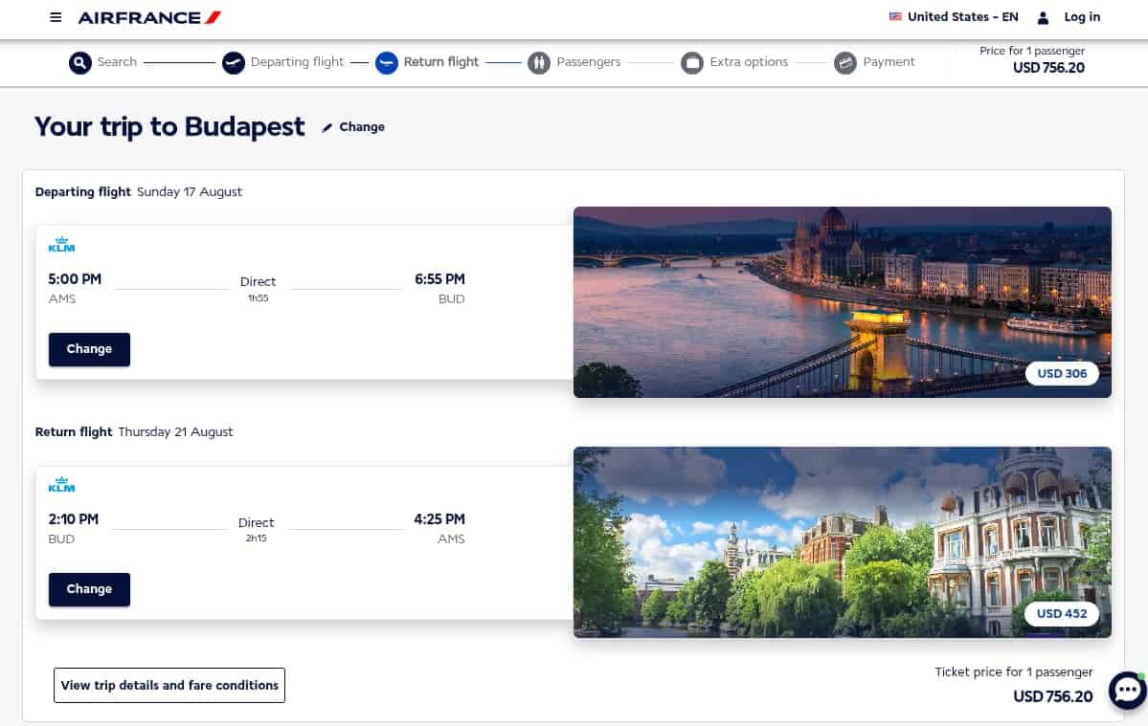Click the Log in account icon
The height and width of the screenshot is (726, 1148).
click(x=1041, y=16)
